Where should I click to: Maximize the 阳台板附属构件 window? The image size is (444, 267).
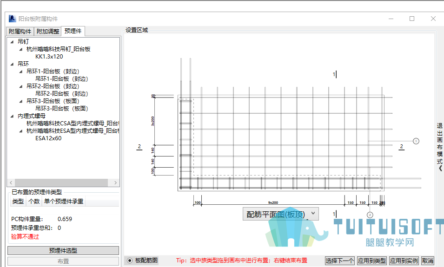(412, 19)
